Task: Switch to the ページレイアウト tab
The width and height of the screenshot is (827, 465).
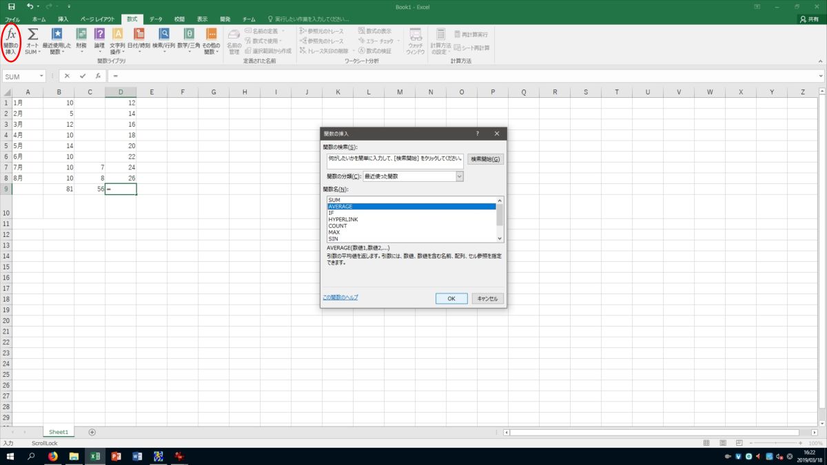Action: (x=97, y=19)
